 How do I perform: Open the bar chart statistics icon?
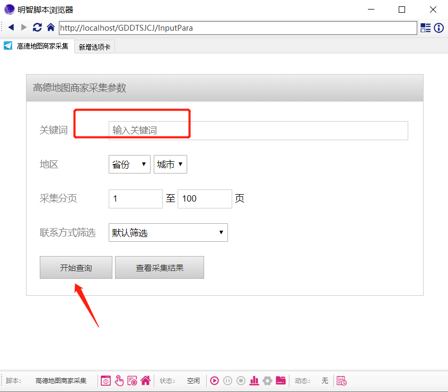pos(254,380)
